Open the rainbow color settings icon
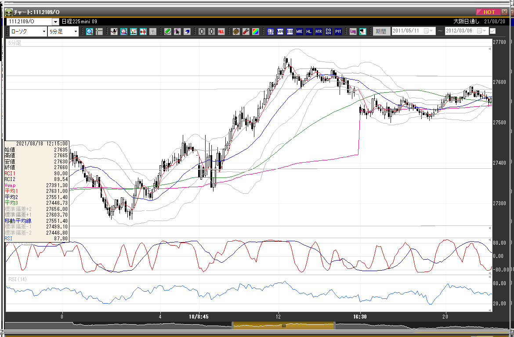 (x=255, y=32)
